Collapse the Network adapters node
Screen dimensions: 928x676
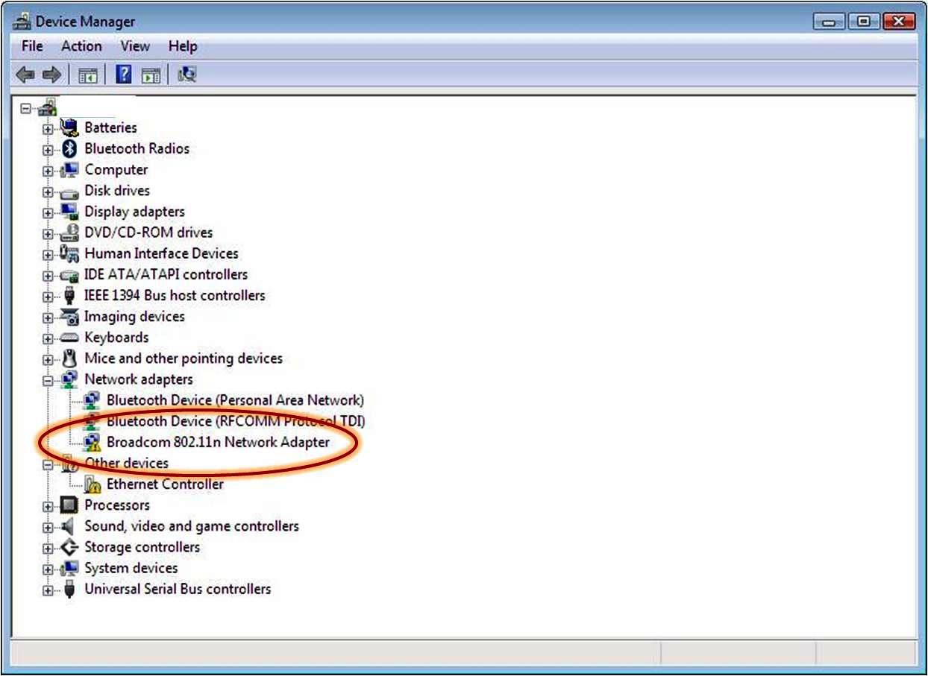click(48, 380)
